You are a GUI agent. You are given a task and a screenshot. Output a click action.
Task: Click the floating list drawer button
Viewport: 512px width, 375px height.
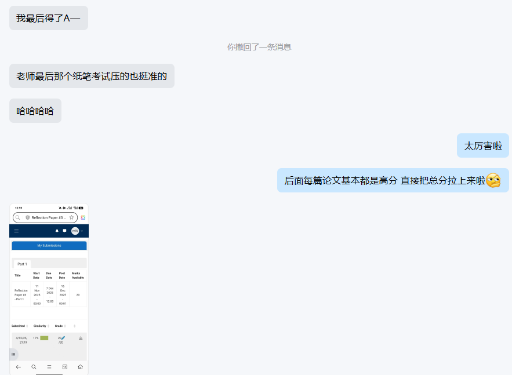(x=13, y=354)
